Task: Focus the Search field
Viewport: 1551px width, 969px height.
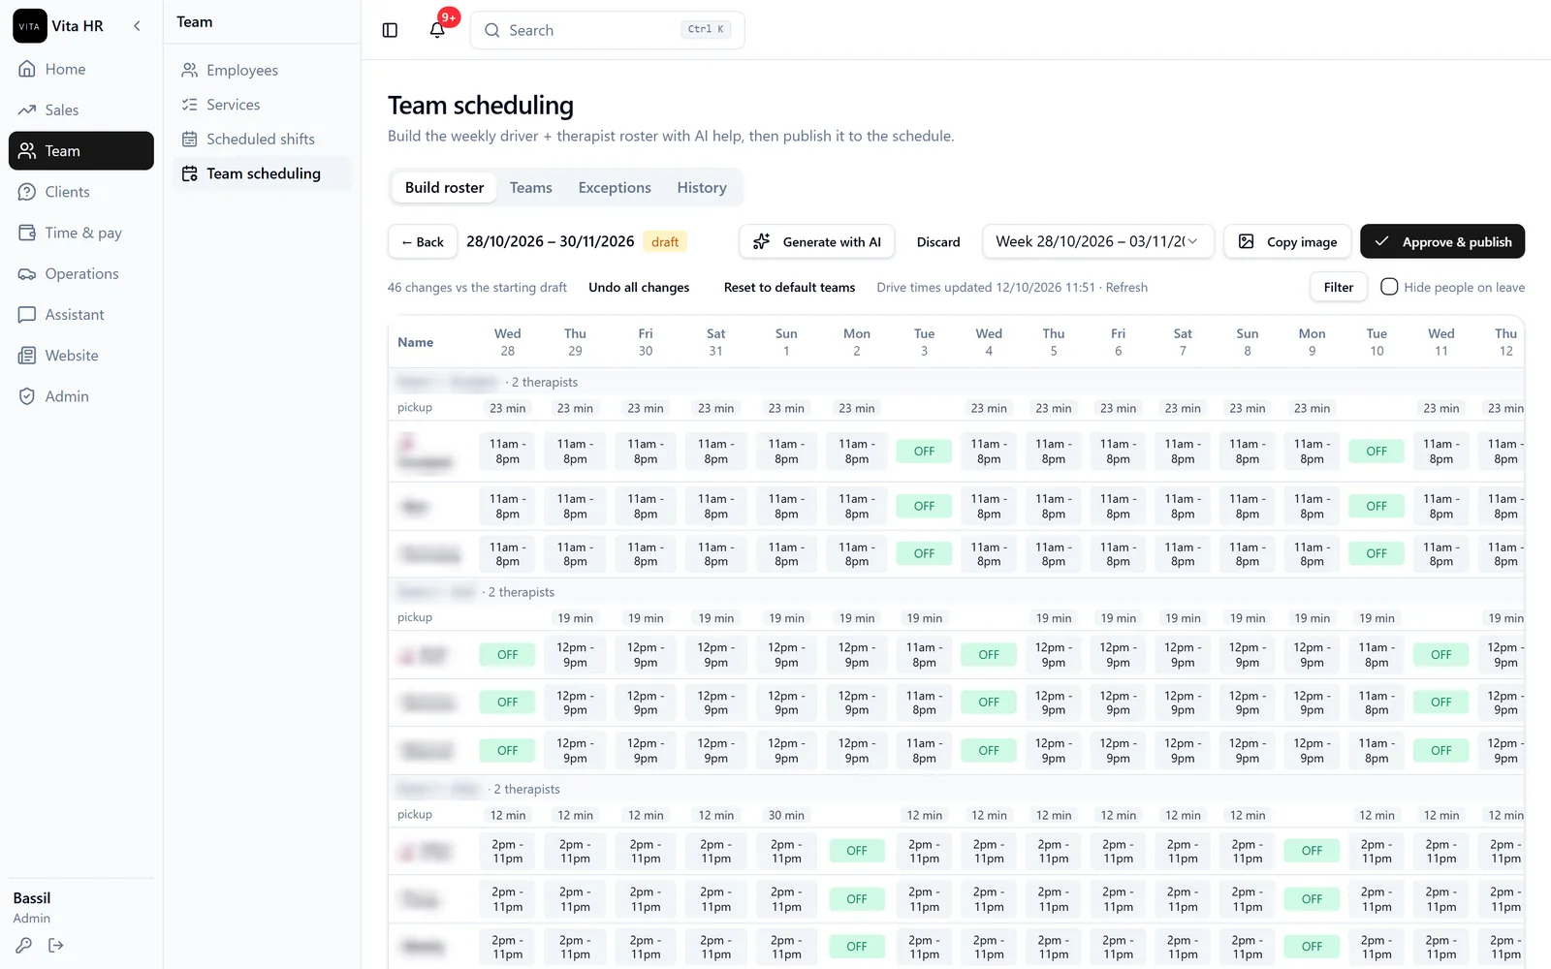Action: pyautogui.click(x=608, y=30)
